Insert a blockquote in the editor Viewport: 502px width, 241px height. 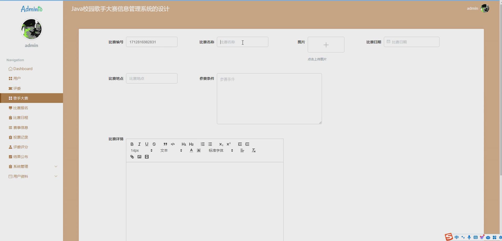click(165, 144)
